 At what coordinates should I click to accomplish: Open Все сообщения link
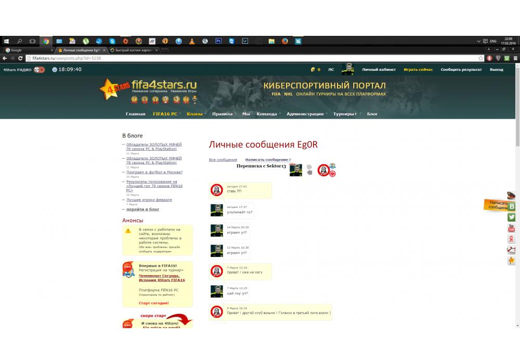coord(223,160)
